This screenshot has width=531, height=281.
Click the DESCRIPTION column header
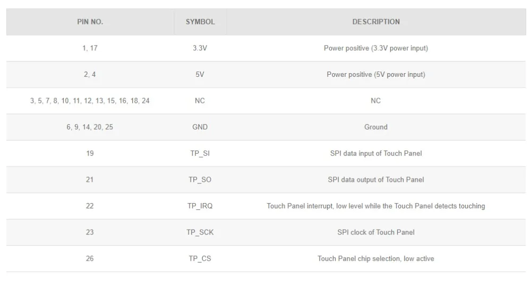(376, 22)
